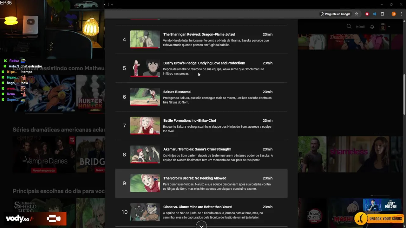The width and height of the screenshot is (406, 228).
Task: Bookmark page with the star icon
Action: click(x=357, y=14)
